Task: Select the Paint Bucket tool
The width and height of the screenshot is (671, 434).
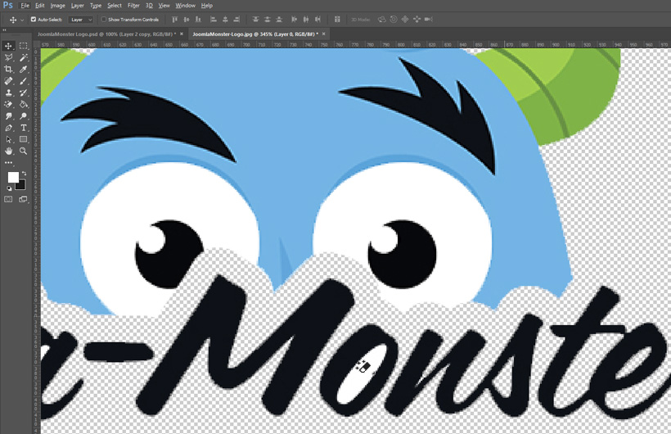Action: tap(23, 104)
